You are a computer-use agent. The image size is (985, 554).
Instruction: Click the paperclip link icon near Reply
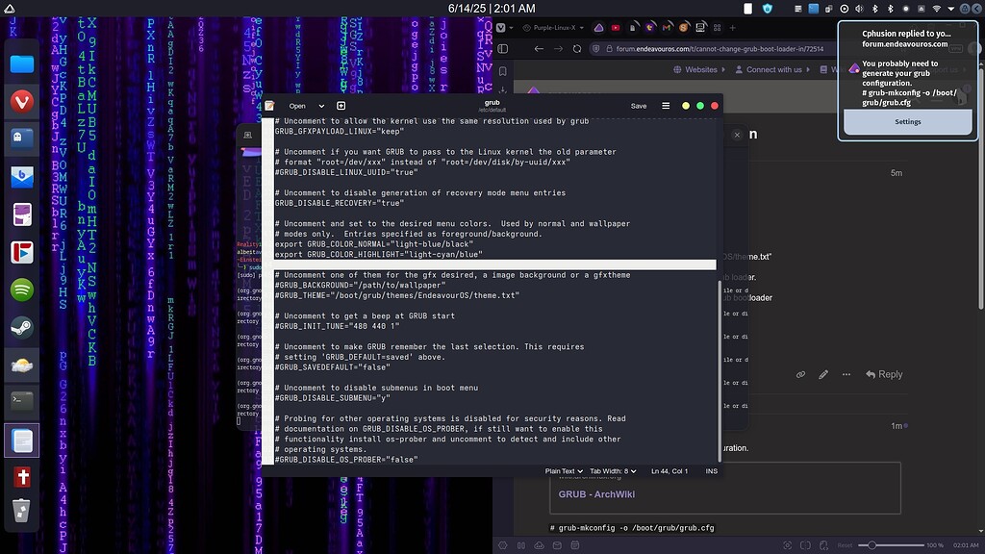(x=800, y=374)
